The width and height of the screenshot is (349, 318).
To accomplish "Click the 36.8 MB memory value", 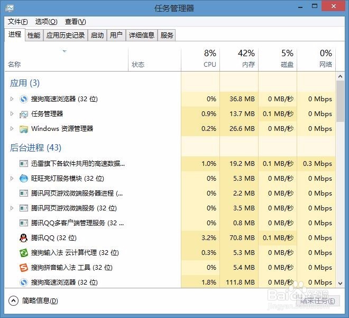I will click(x=242, y=99).
